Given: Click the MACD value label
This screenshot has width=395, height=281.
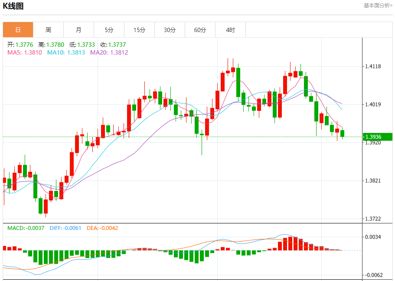Looking at the screenshot, I should point(26,228).
